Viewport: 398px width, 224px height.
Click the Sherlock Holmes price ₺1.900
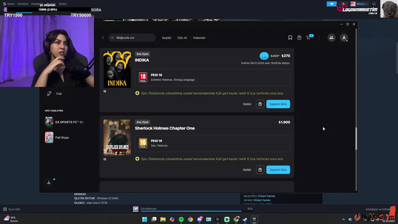click(284, 122)
